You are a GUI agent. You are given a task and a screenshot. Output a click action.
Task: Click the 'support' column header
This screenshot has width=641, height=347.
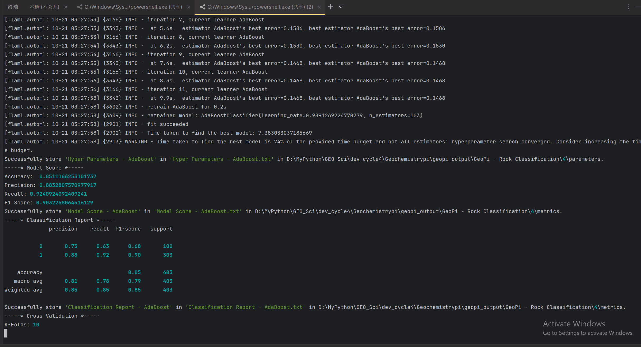click(x=161, y=229)
